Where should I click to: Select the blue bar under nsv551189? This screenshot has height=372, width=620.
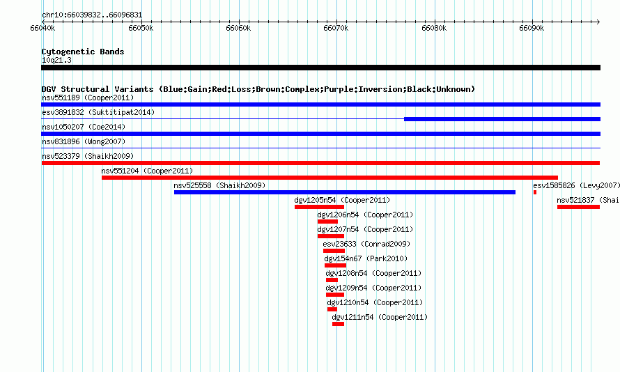[320, 104]
